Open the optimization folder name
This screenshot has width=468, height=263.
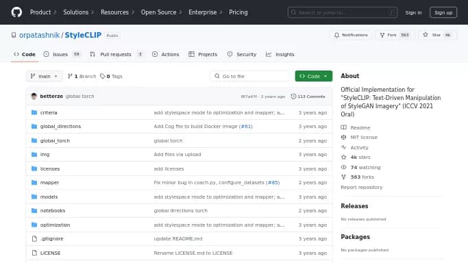(x=56, y=225)
